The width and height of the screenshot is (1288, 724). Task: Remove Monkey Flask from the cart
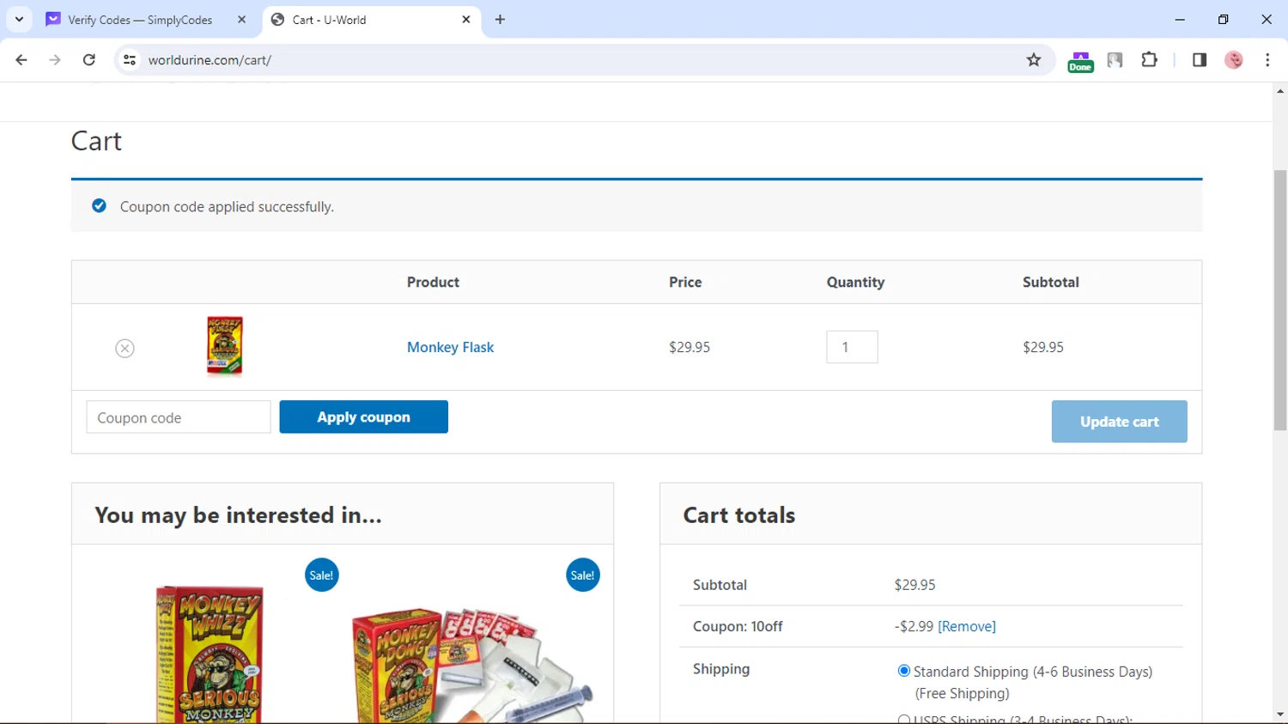[125, 348]
